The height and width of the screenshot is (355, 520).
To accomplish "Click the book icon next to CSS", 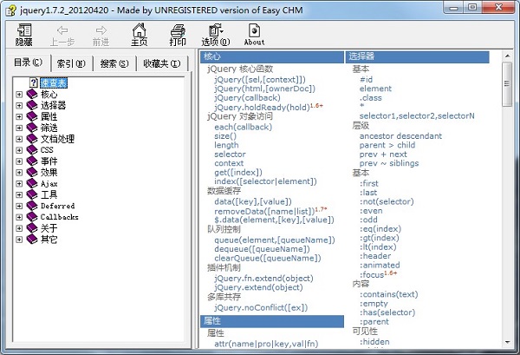I will point(32,150).
